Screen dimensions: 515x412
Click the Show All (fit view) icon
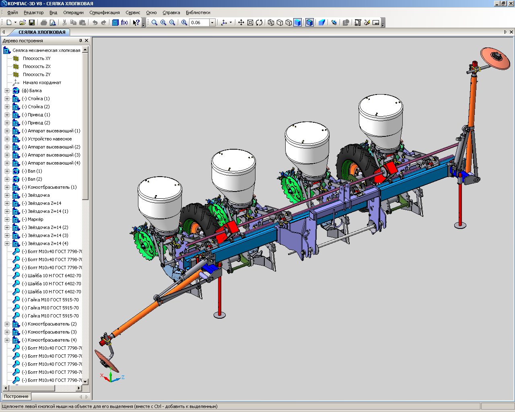tap(250, 23)
